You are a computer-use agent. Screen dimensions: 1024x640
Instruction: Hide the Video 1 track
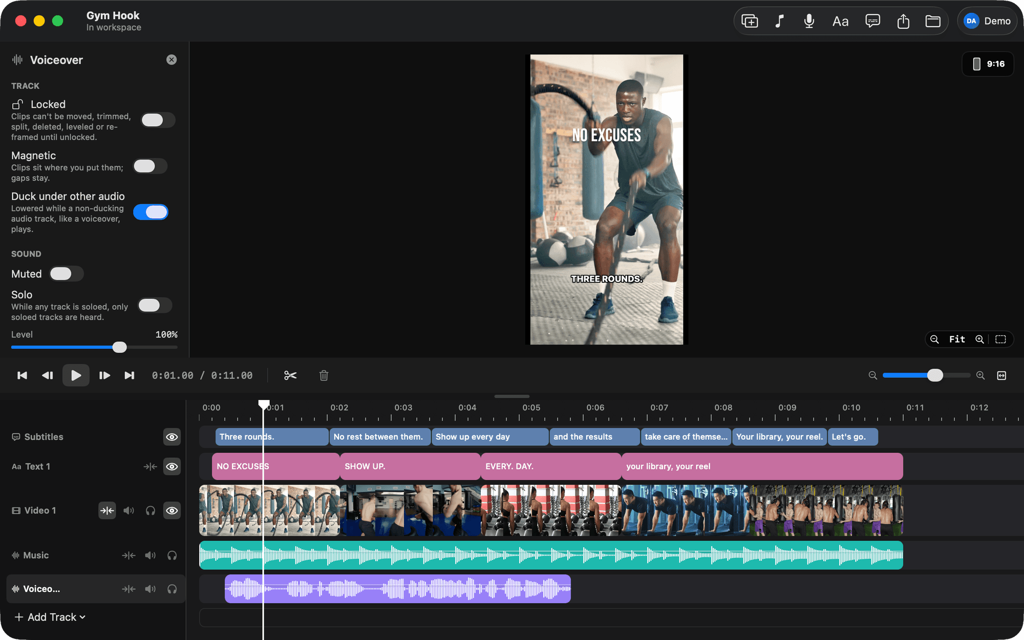(x=172, y=510)
